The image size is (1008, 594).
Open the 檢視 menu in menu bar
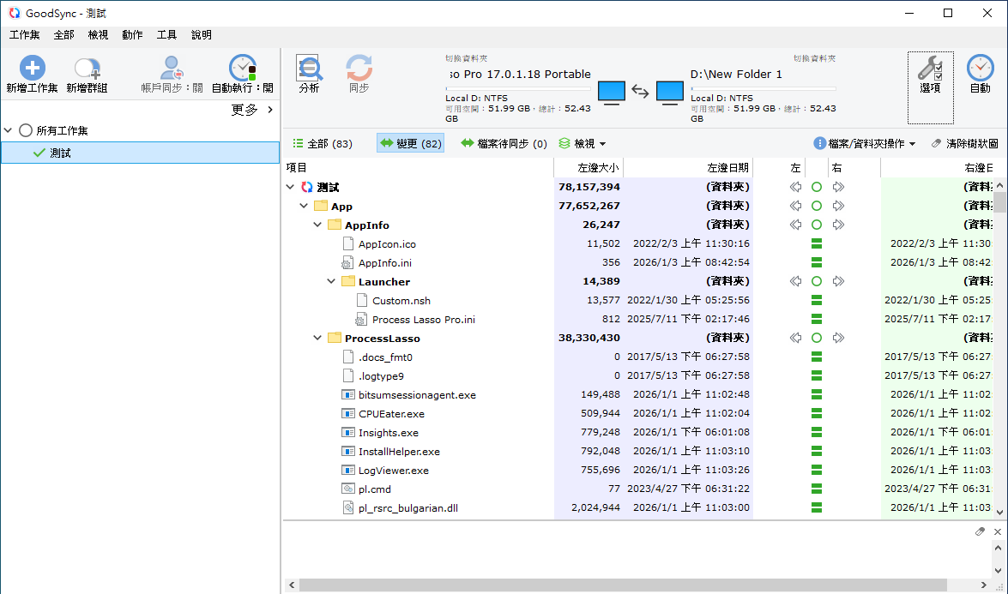point(98,34)
